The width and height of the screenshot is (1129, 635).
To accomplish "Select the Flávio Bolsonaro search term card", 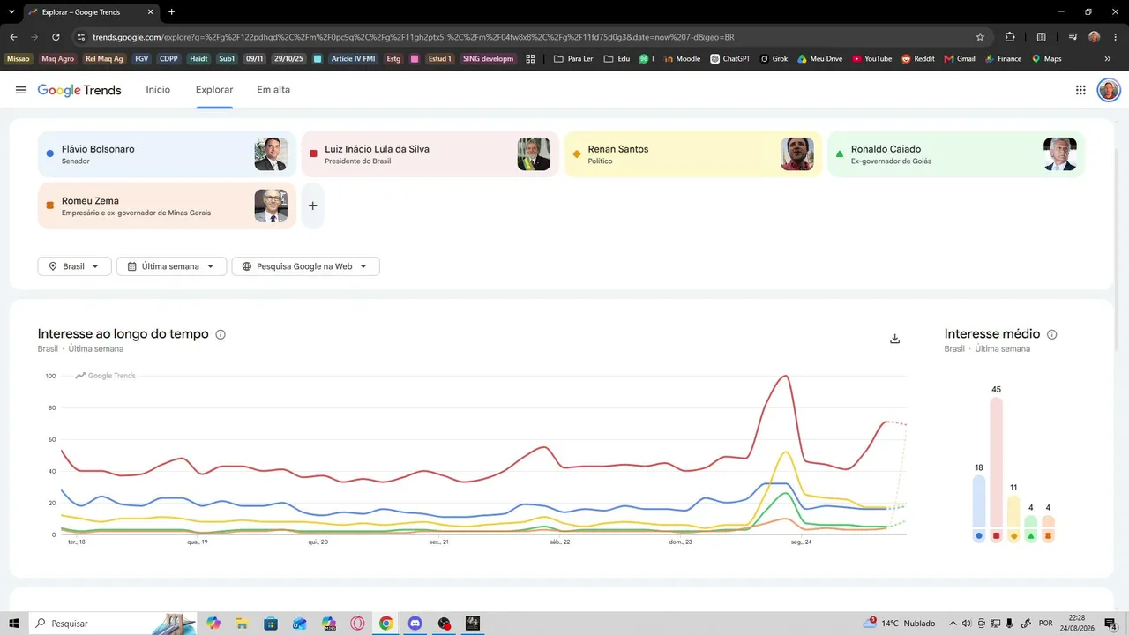I will [x=167, y=154].
